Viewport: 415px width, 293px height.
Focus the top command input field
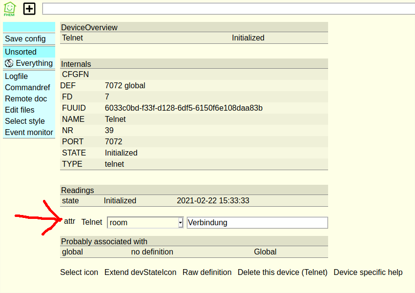tap(228, 9)
